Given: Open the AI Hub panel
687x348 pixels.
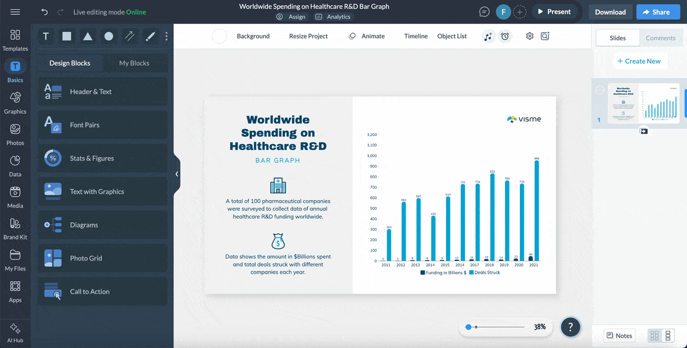Looking at the screenshot, I should point(15,331).
